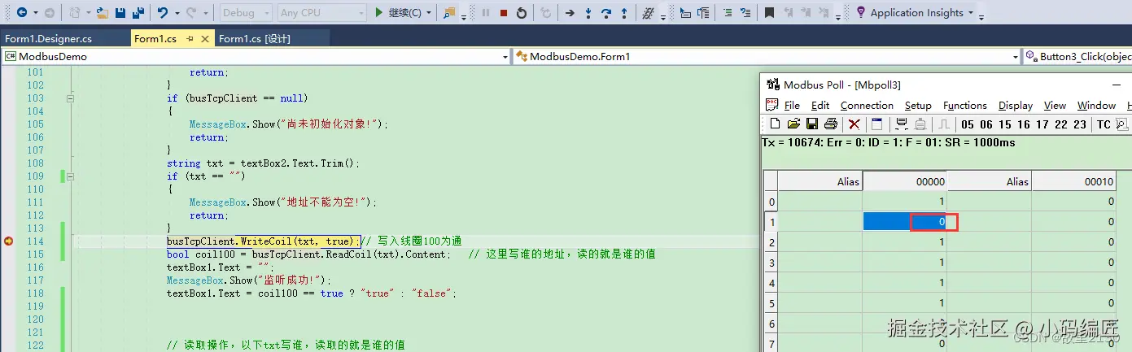This screenshot has width=1132, height=352.
Task: Show next statement arrow icon
Action: (x=570, y=13)
